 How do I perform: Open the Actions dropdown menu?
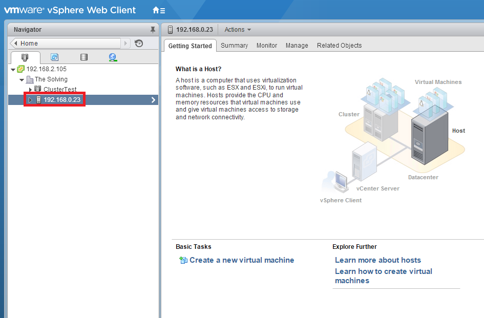pyautogui.click(x=238, y=30)
